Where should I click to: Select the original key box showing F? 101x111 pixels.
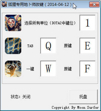(87, 69)
